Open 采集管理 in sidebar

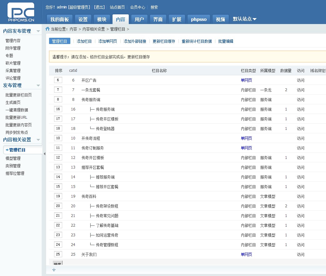click(13, 70)
